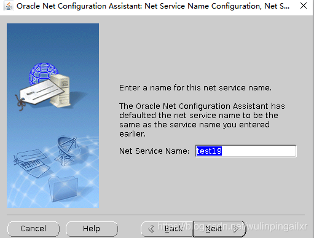Click the Cancel button
The height and width of the screenshot is (238, 314).
click(x=33, y=229)
